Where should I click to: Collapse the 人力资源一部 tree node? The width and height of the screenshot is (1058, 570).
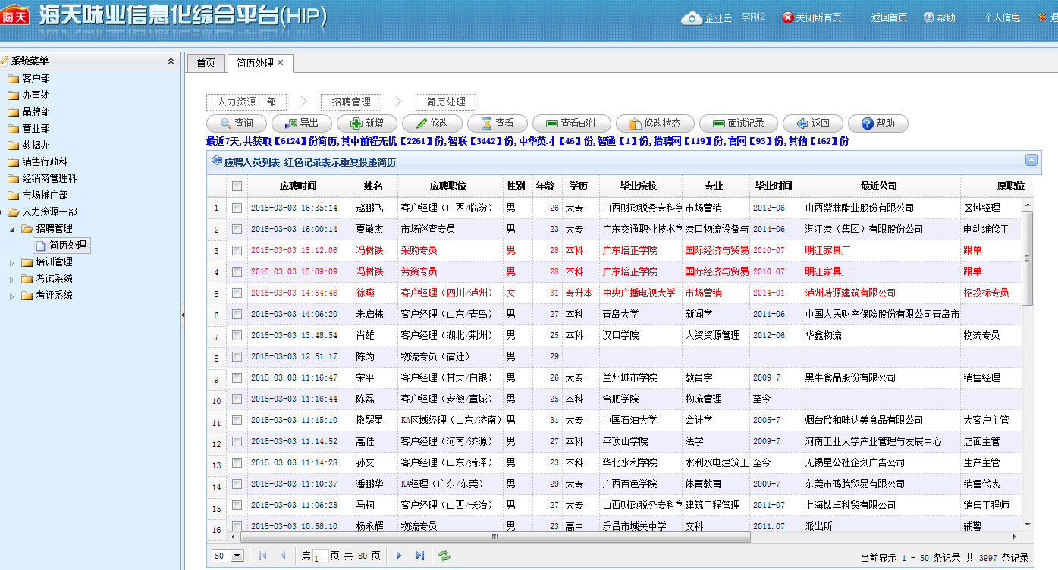(2, 212)
